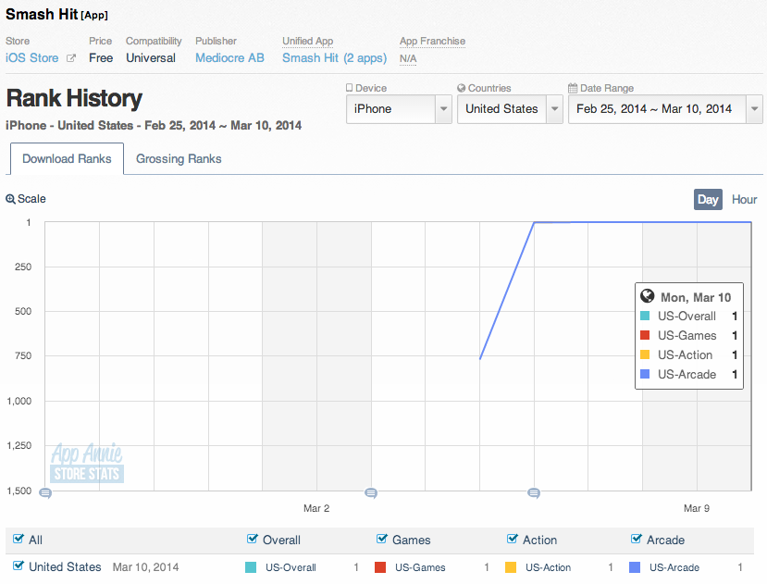Click the US-Games red swatch in bottom legend
Viewport: 767px width, 584px height.
380,567
